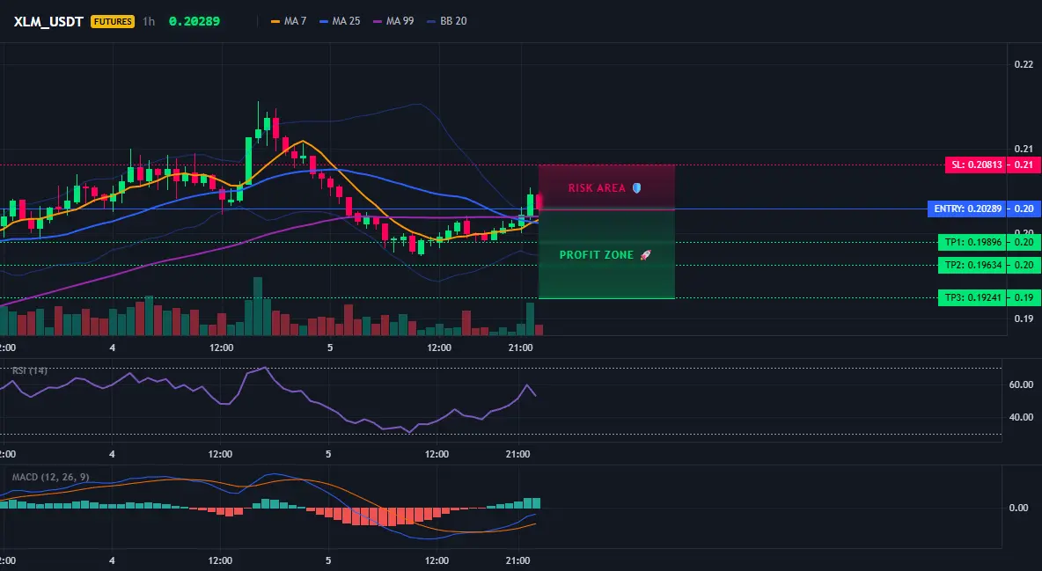Screen dimensions: 1042x571
Task: Click the FUTURES badge
Action: (x=113, y=21)
